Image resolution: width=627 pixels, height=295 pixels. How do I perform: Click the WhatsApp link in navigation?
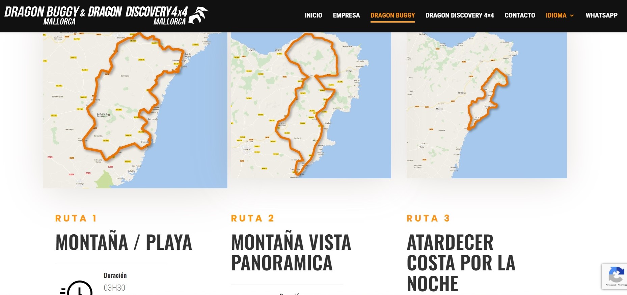tap(601, 15)
